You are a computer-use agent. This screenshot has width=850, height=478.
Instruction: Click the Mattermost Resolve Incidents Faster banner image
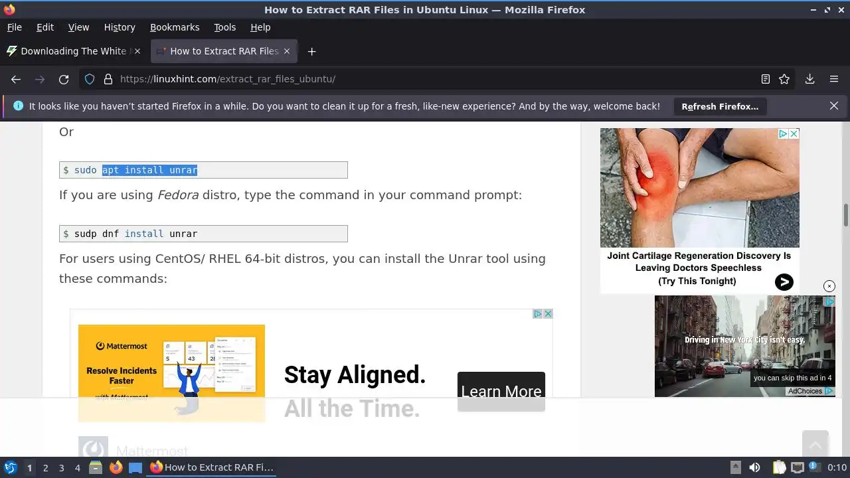click(x=171, y=372)
